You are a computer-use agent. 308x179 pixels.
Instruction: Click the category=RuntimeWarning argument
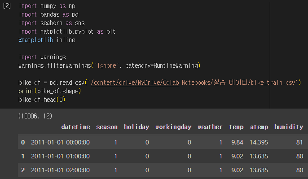(162, 65)
